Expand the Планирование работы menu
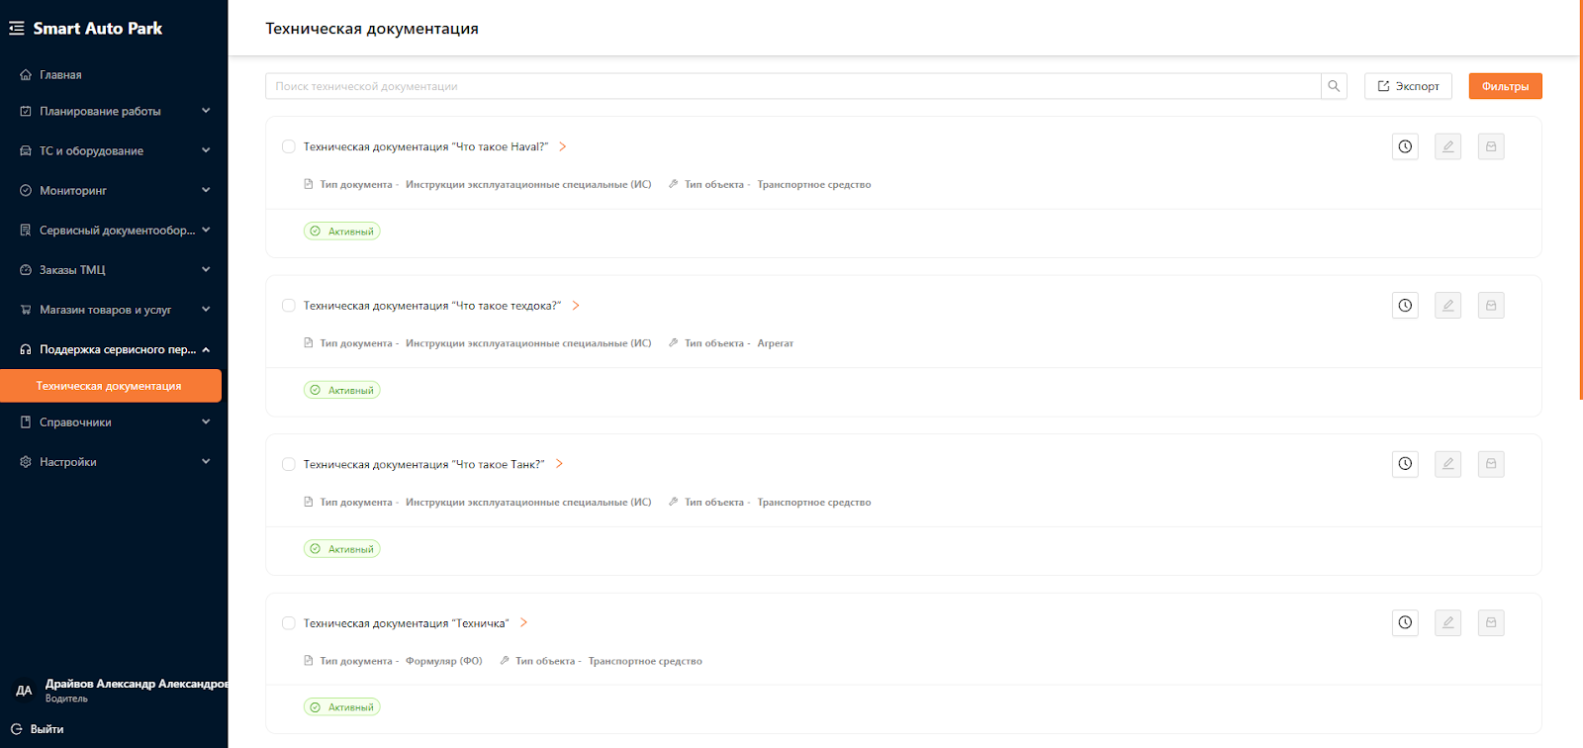Image resolution: width=1583 pixels, height=748 pixels. [x=114, y=111]
